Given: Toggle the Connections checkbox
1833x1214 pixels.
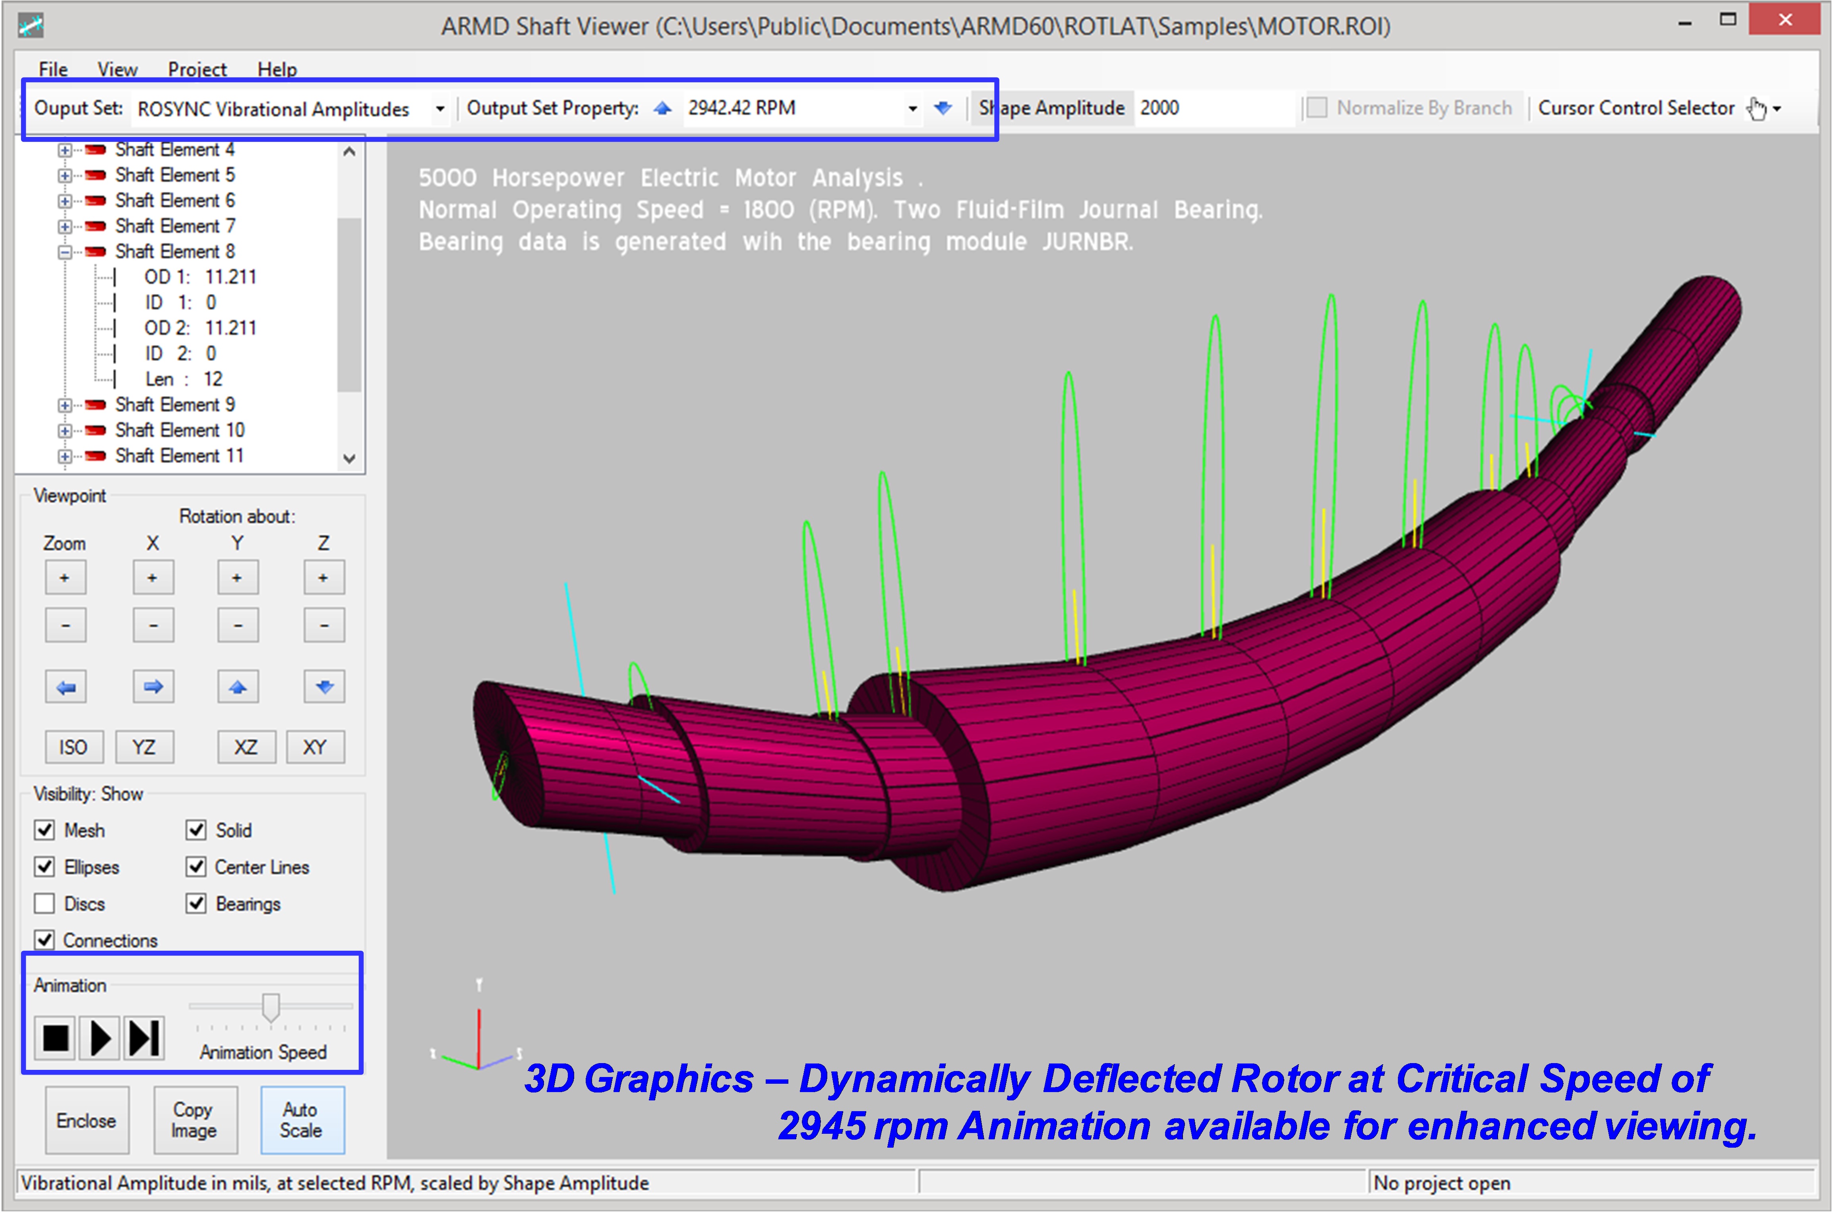Looking at the screenshot, I should coord(44,940).
